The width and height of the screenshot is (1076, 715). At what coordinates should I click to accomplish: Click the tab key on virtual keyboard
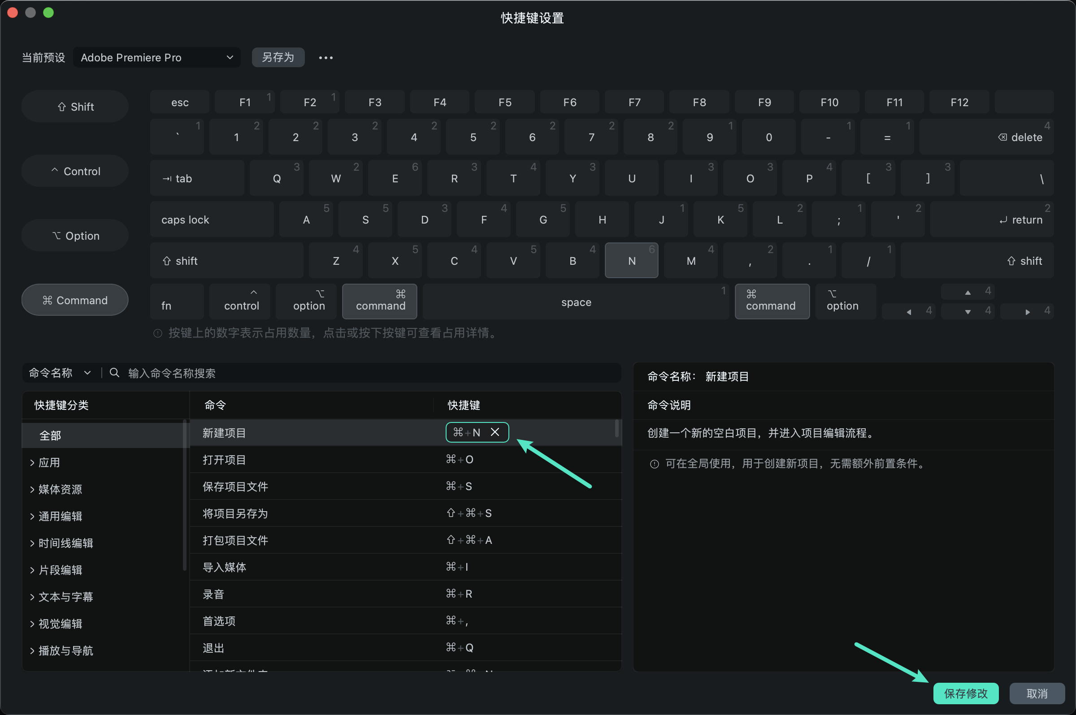coord(197,178)
